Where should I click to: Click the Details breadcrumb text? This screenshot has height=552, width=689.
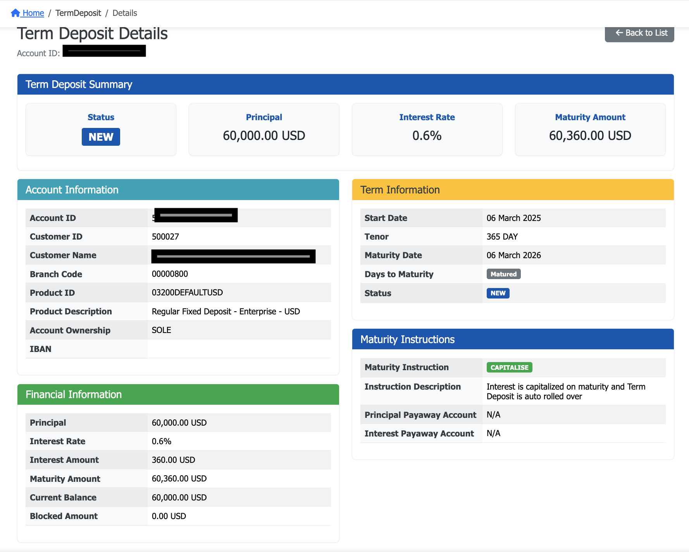[x=124, y=13]
